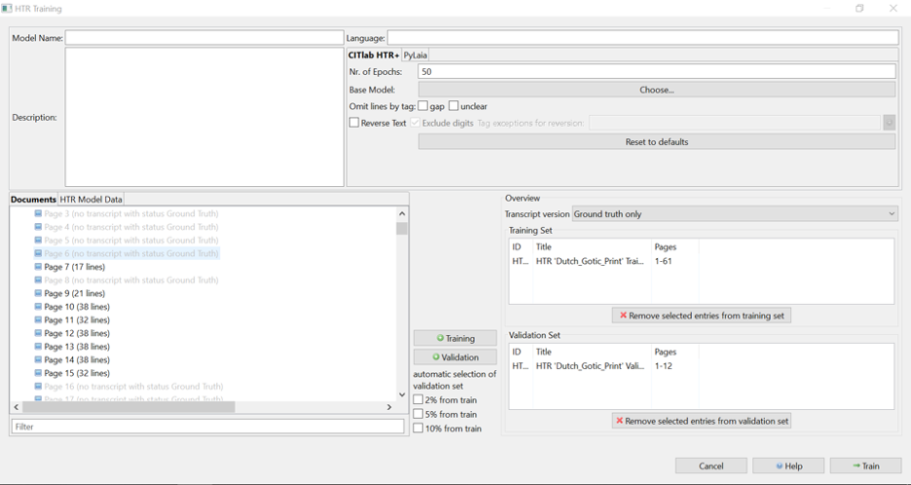Click Choose... to pick a base model
Screen dimensions: 911x485
click(x=656, y=90)
